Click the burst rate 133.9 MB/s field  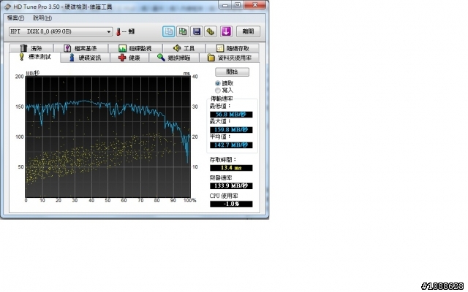[x=231, y=186]
